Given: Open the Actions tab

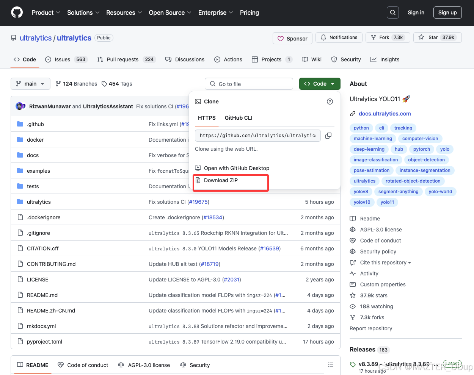Looking at the screenshot, I should [228, 59].
